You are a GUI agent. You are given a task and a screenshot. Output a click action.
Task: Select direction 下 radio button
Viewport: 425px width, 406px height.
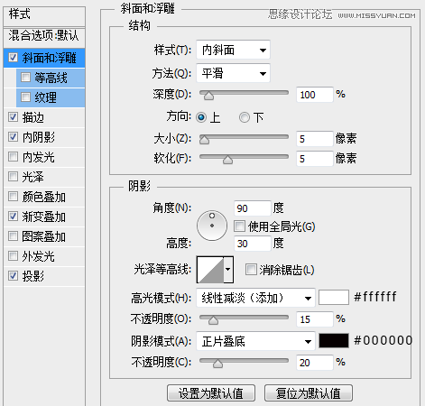coord(245,117)
